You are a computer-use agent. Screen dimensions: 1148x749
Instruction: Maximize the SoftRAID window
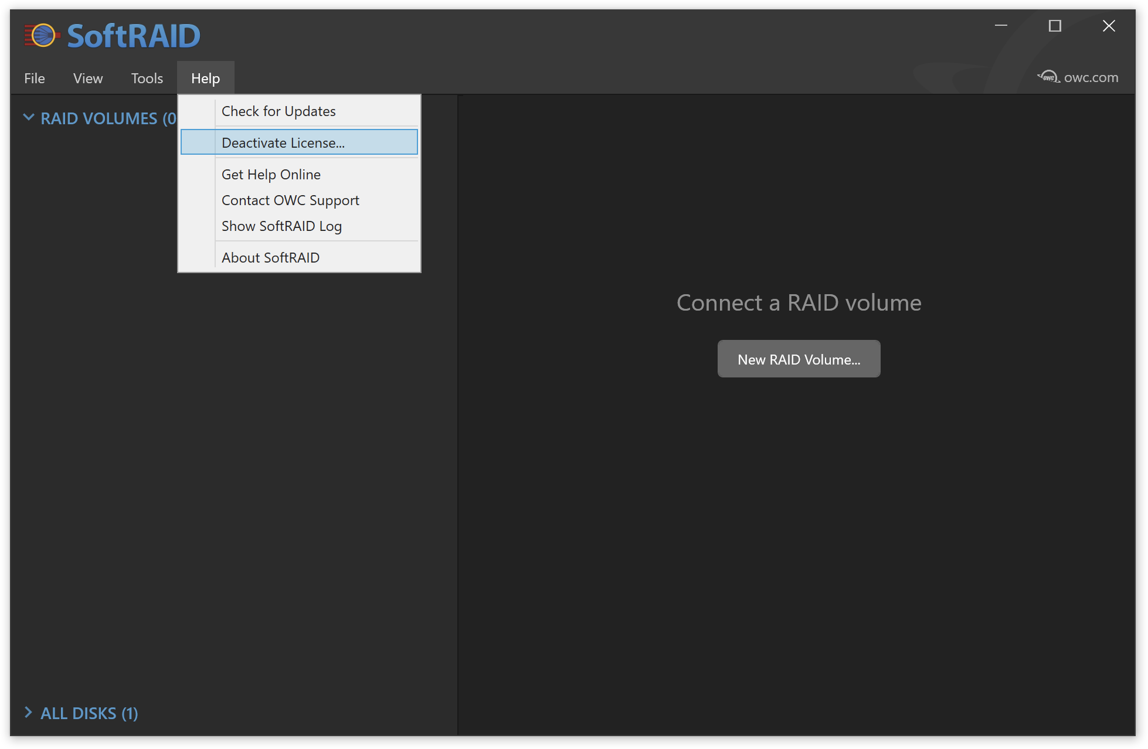point(1055,26)
